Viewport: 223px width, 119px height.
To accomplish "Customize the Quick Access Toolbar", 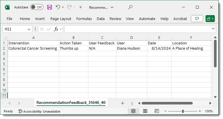I will [x=80, y=7].
